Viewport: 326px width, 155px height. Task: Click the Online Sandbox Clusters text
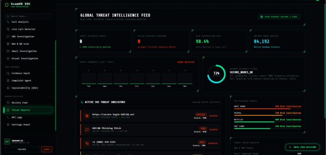[267, 47]
